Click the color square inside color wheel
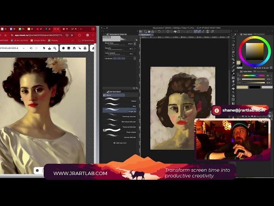 (x=255, y=51)
